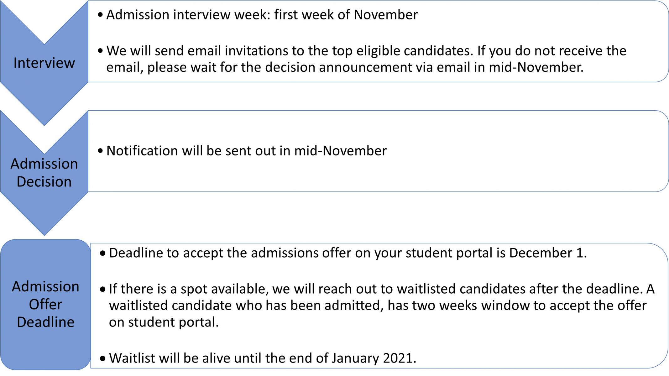Image resolution: width=669 pixels, height=376 pixels.
Task: Click the bullet before 'If there is a spot'
Action: tap(103, 289)
